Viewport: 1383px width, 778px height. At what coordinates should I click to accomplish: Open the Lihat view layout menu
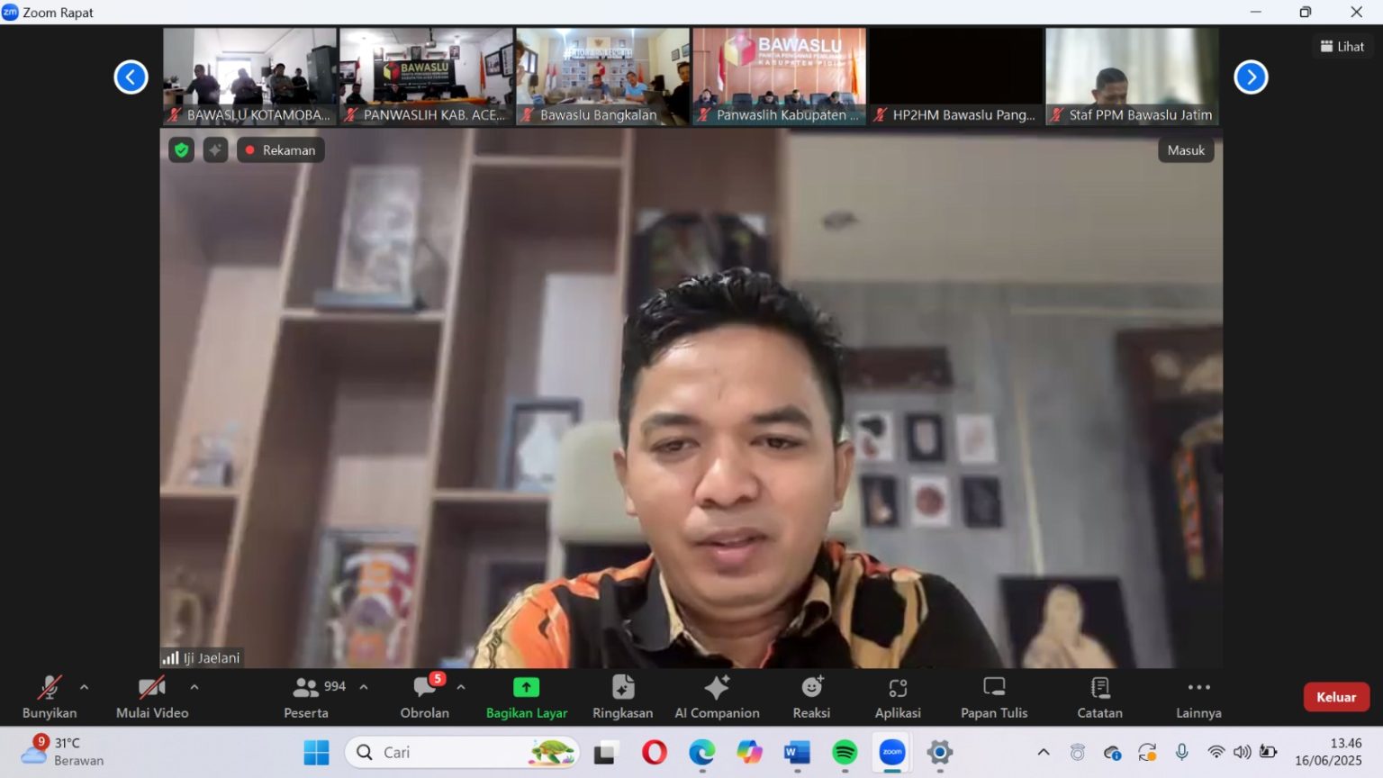[1342, 47]
